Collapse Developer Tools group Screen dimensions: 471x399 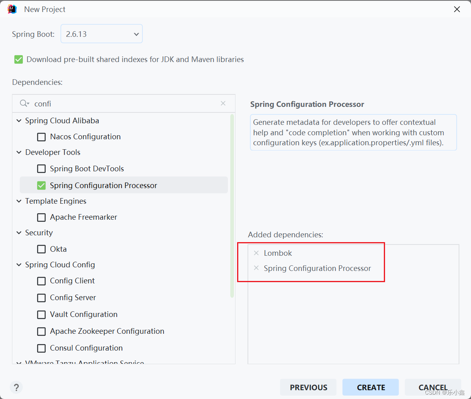pyautogui.click(x=19, y=152)
